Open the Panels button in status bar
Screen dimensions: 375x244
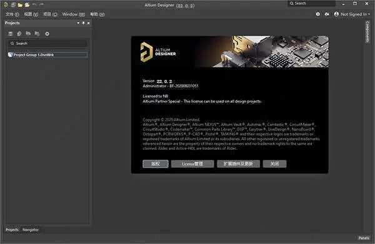[364, 238]
